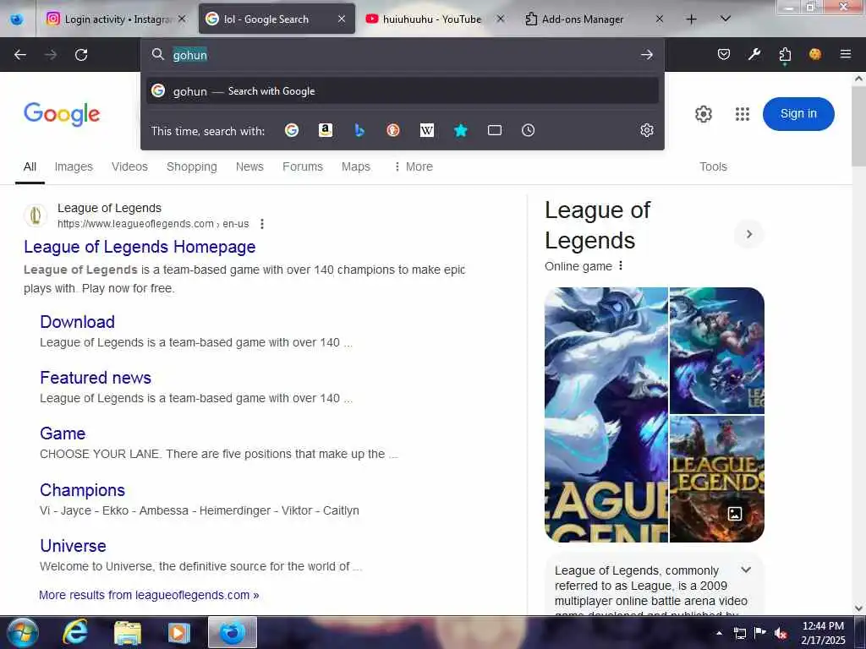This screenshot has width=866, height=649.
Task: Select the Videos search tab
Action: pos(129,166)
